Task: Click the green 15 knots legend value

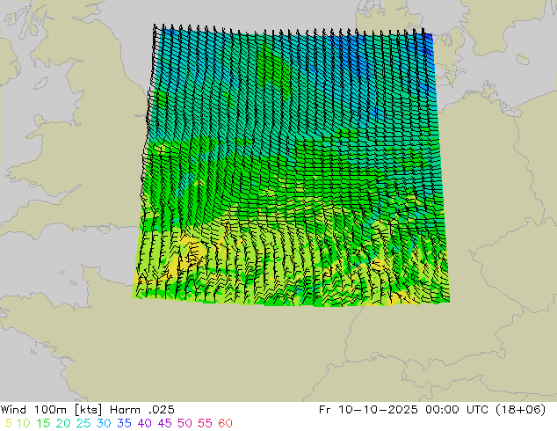Action: 43,423
